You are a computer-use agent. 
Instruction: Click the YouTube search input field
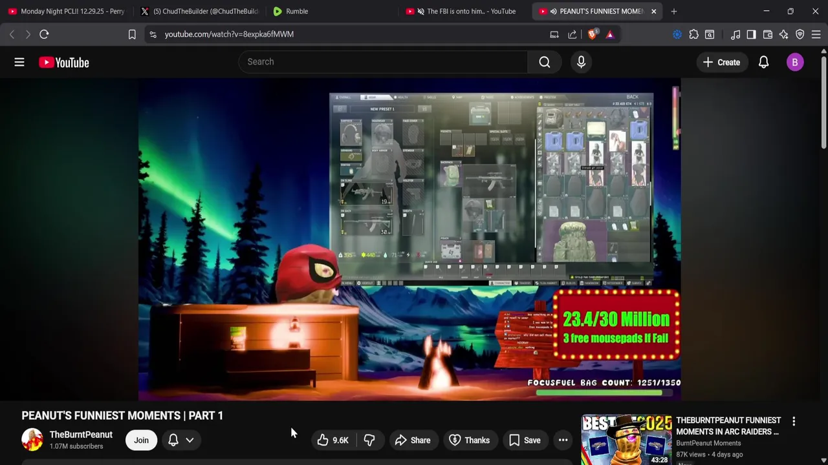(x=383, y=62)
